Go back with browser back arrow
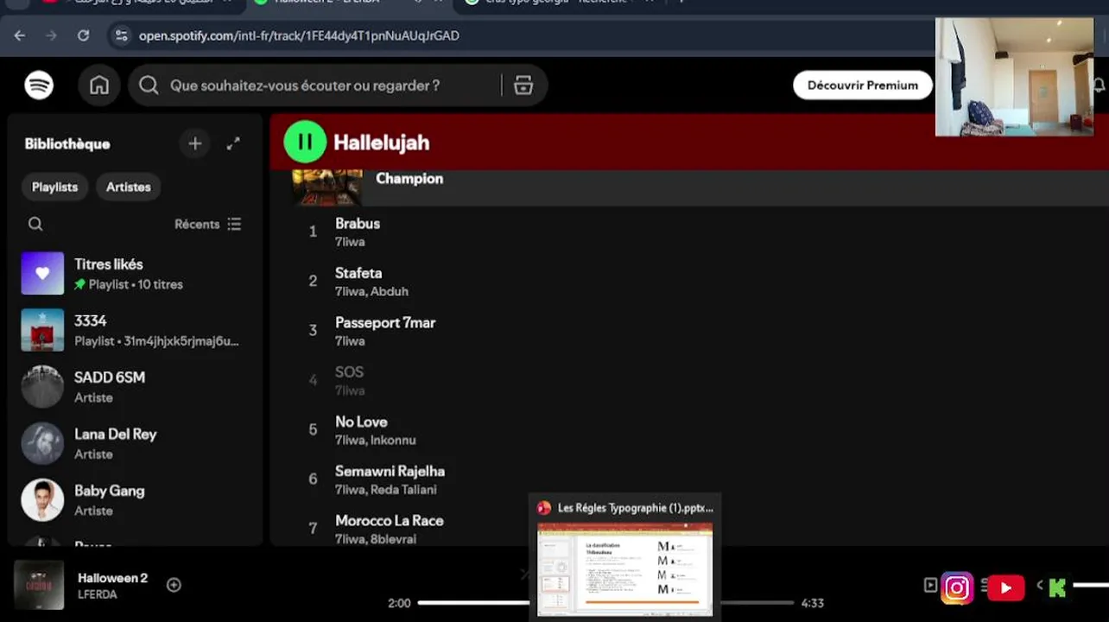The width and height of the screenshot is (1109, 622). (20, 35)
